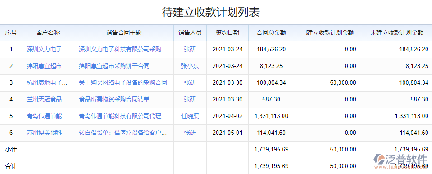
Task: Sort by 未建立收款计划金额 column header
Action: pyautogui.click(x=397, y=33)
